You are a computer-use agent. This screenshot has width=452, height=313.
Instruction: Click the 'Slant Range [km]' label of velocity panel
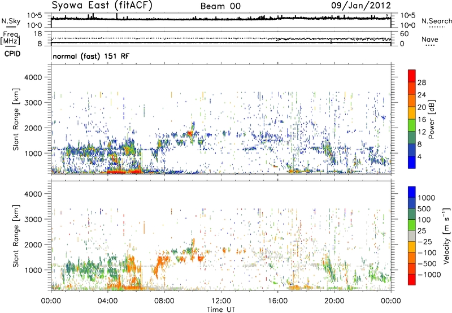pyautogui.click(x=16, y=236)
